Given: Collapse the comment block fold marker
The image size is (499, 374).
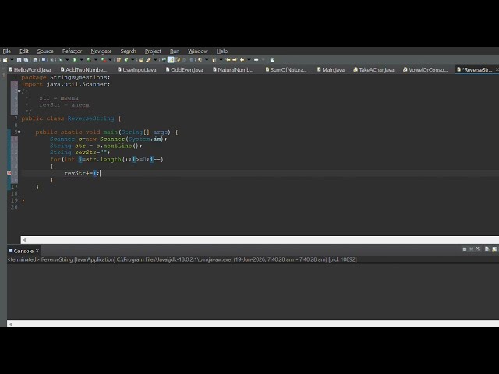Looking at the screenshot, I should point(19,91).
